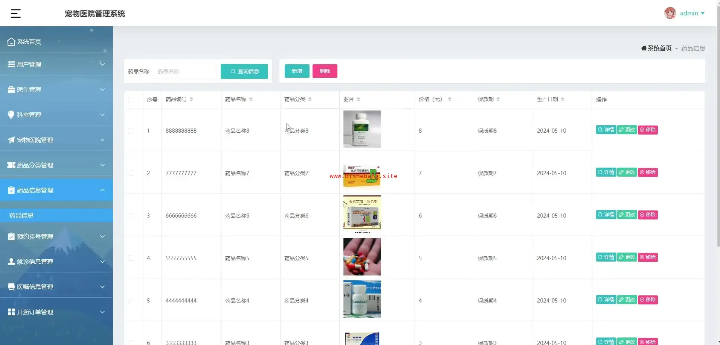This screenshot has height=345, width=720.
Task: Check the row for 药品名称4
Action: pos(131,301)
